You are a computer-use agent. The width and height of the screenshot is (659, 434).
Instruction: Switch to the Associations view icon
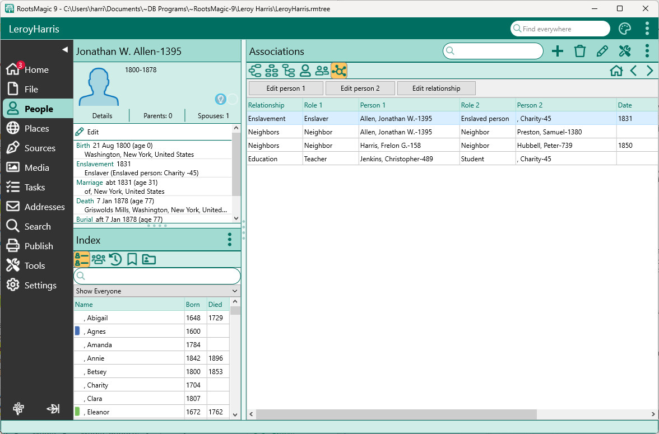coord(339,71)
